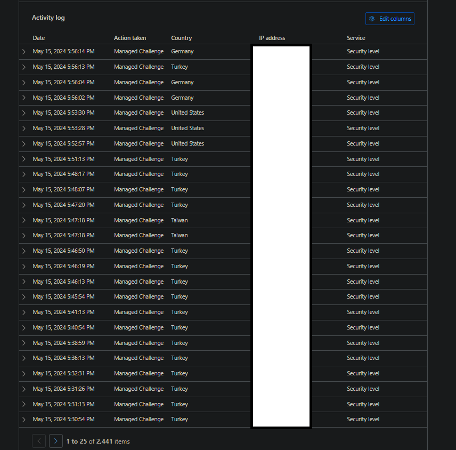Click Security level in the 5:56:14 PM row

pyautogui.click(x=363, y=52)
